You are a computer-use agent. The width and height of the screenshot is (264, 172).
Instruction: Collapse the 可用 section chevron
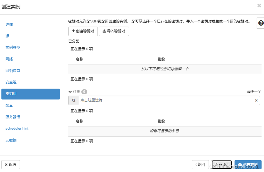tap(70, 92)
